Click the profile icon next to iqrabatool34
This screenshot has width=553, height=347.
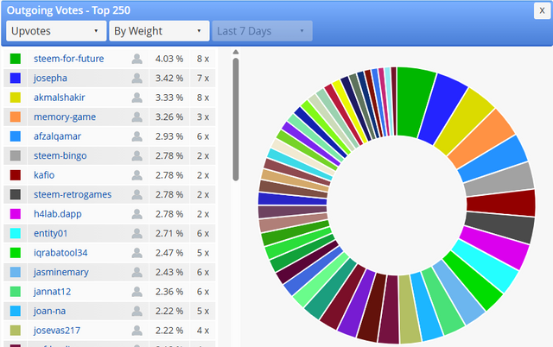(137, 252)
